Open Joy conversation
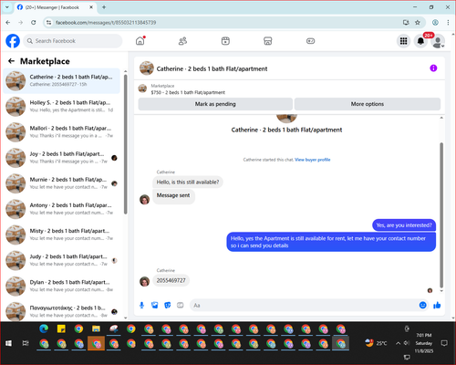This screenshot has height=365, width=456. [x=61, y=158]
